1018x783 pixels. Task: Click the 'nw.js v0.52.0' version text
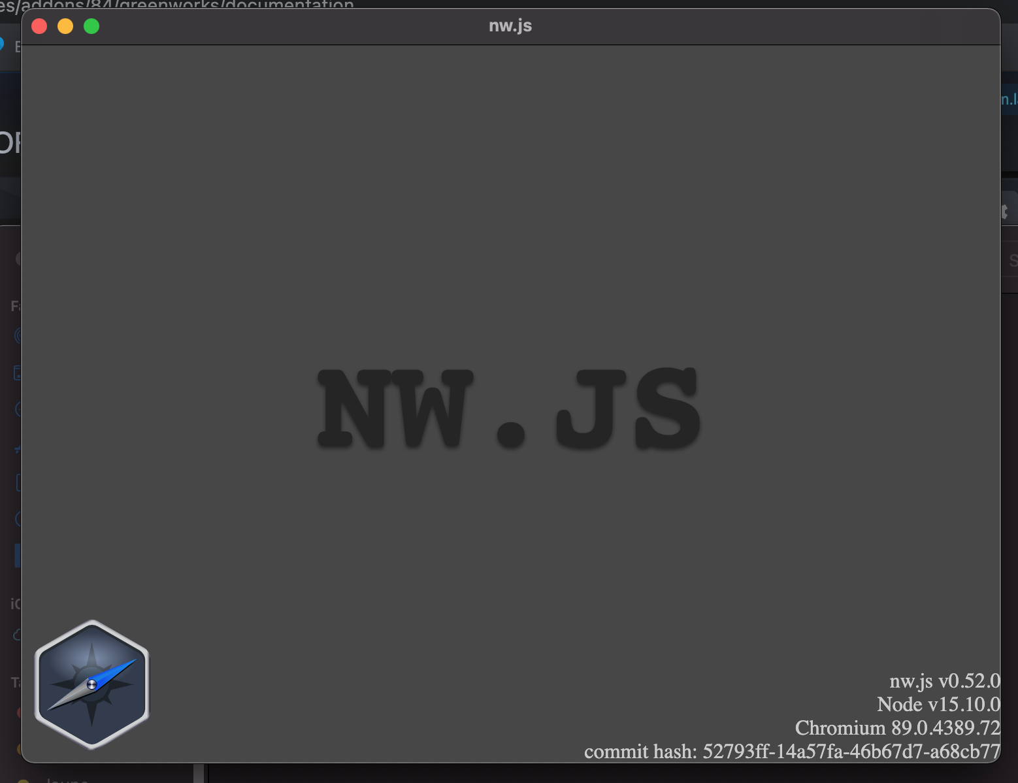(x=945, y=681)
